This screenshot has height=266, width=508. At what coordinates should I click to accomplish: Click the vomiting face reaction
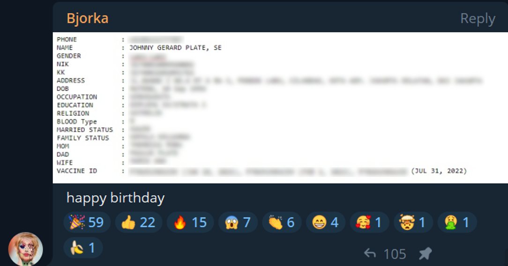pyautogui.click(x=457, y=222)
